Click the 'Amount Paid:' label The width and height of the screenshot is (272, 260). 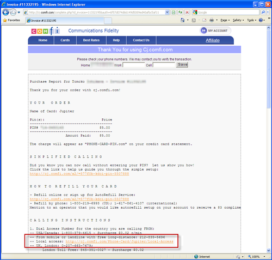coord(78,136)
